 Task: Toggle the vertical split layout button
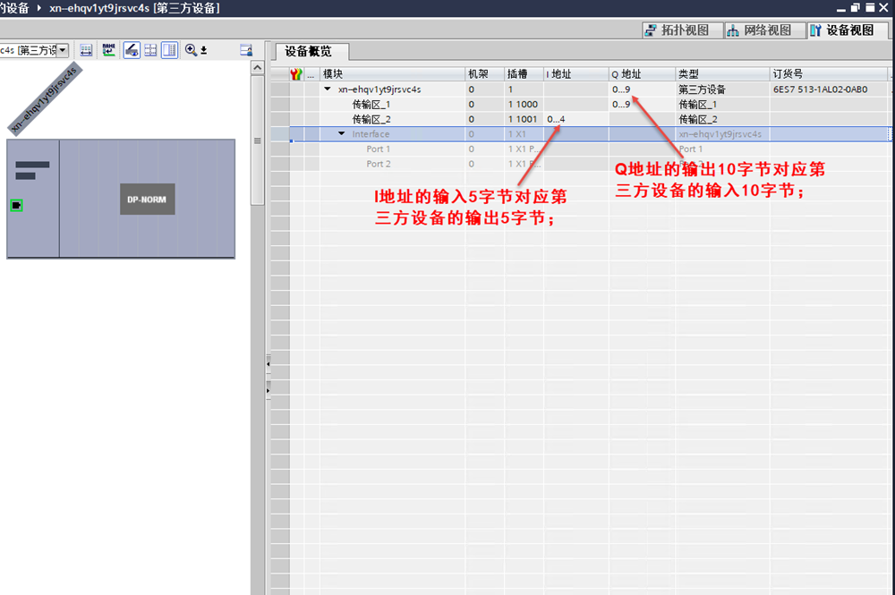[x=168, y=50]
